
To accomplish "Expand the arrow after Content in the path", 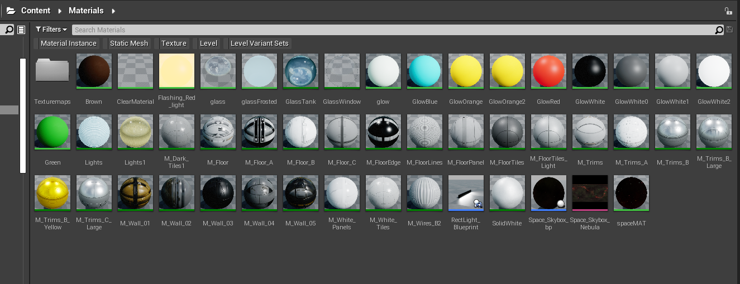I will pos(59,11).
